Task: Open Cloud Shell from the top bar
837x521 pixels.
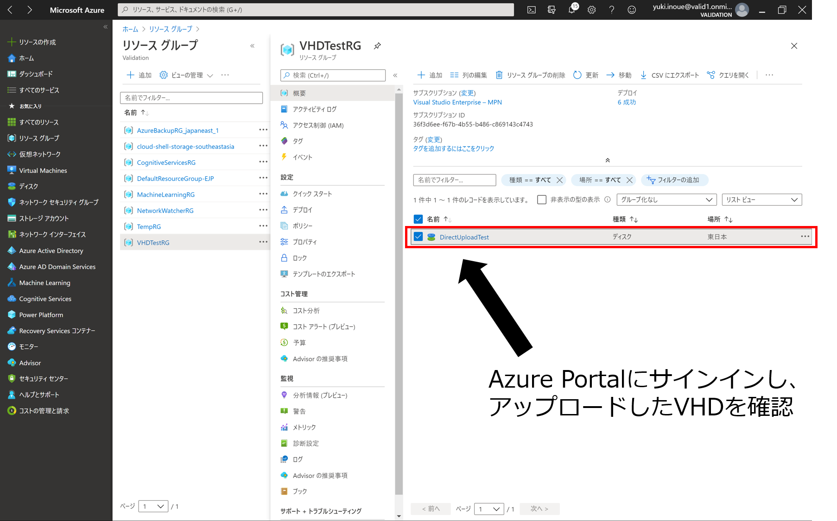Action: 531,10
